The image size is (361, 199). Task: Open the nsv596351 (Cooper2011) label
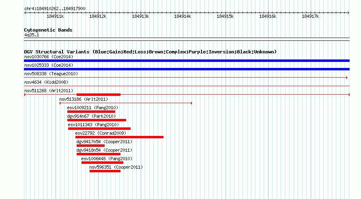coord(116,167)
